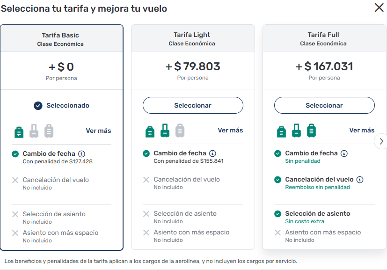Viewport: 387px width, 270px height.
Task: Expand Ver más in Tarifa Full
Action: click(362, 131)
